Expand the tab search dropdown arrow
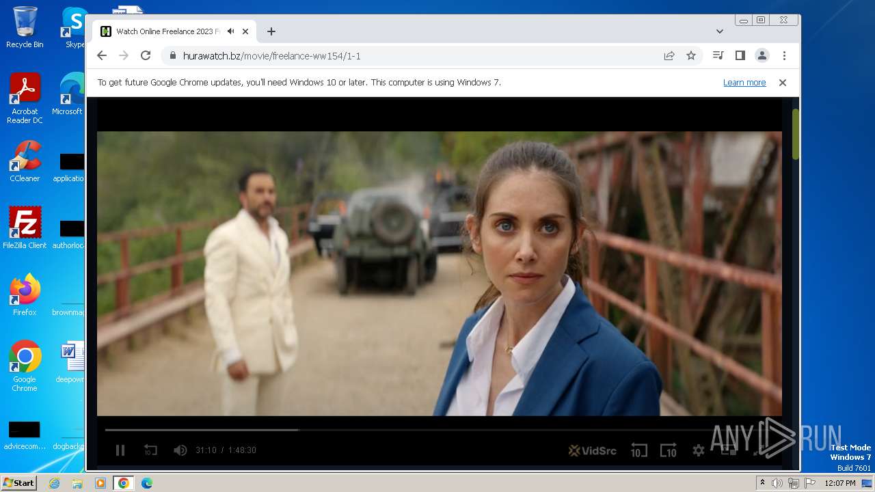This screenshot has height=492, width=875. tap(720, 31)
